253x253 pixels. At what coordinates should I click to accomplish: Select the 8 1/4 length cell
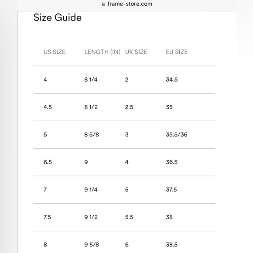point(91,79)
